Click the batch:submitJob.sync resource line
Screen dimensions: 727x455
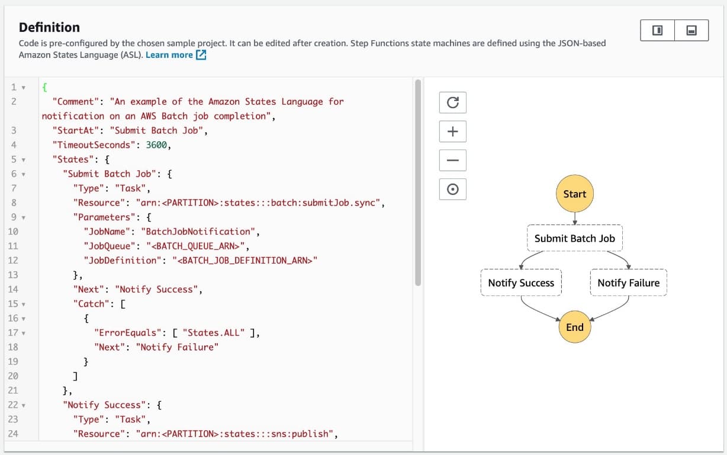tap(230, 203)
